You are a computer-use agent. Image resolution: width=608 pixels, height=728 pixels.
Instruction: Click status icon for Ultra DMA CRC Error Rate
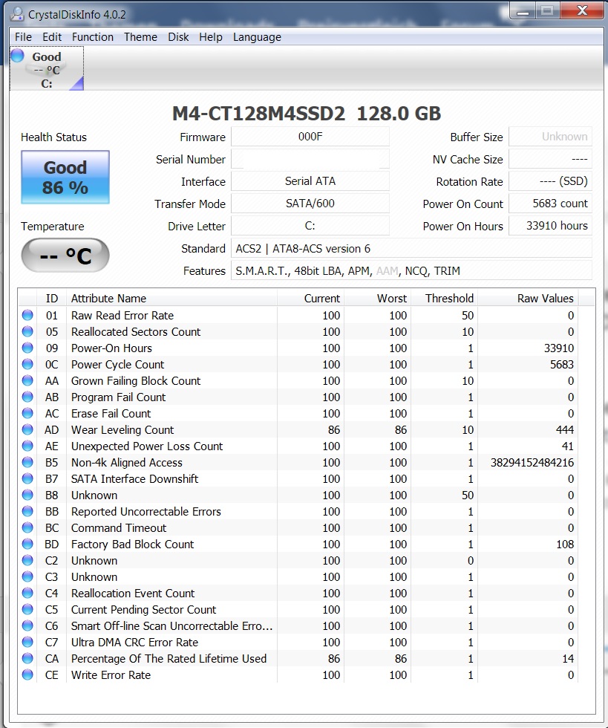(28, 642)
